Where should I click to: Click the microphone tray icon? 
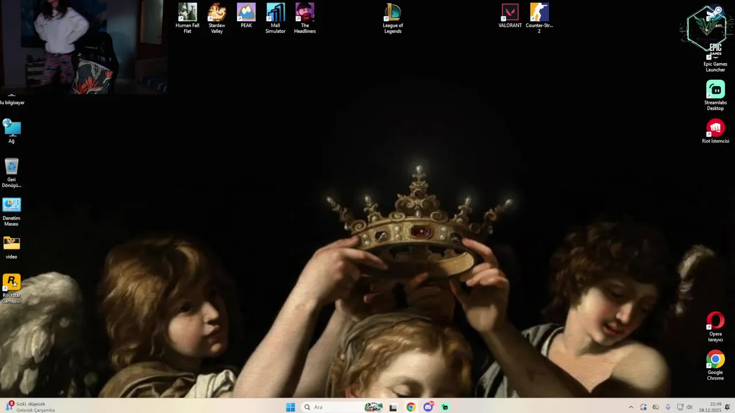coord(668,407)
